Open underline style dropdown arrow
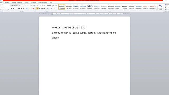 (17, 8)
